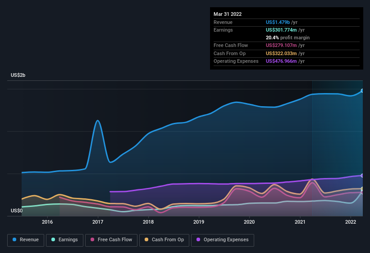The width and height of the screenshot is (370, 253).
Task: Select the 2019 label on the x-axis
Action: (199, 222)
